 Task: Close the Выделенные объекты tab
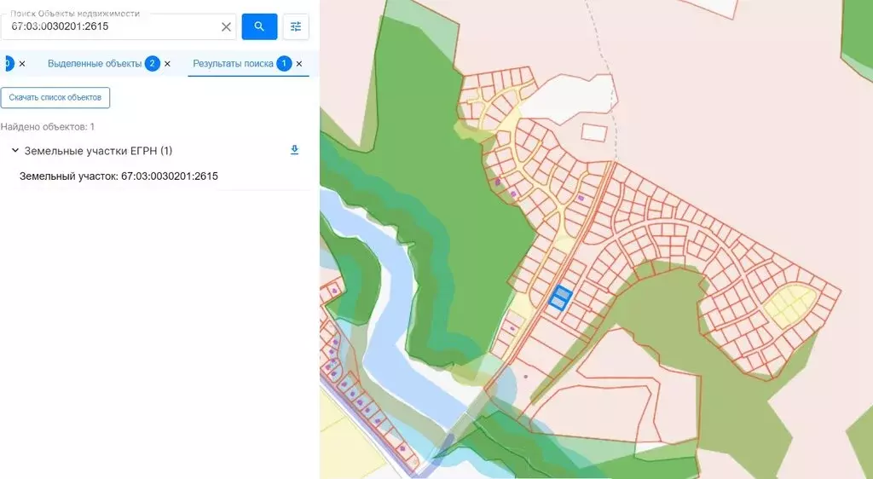167,64
